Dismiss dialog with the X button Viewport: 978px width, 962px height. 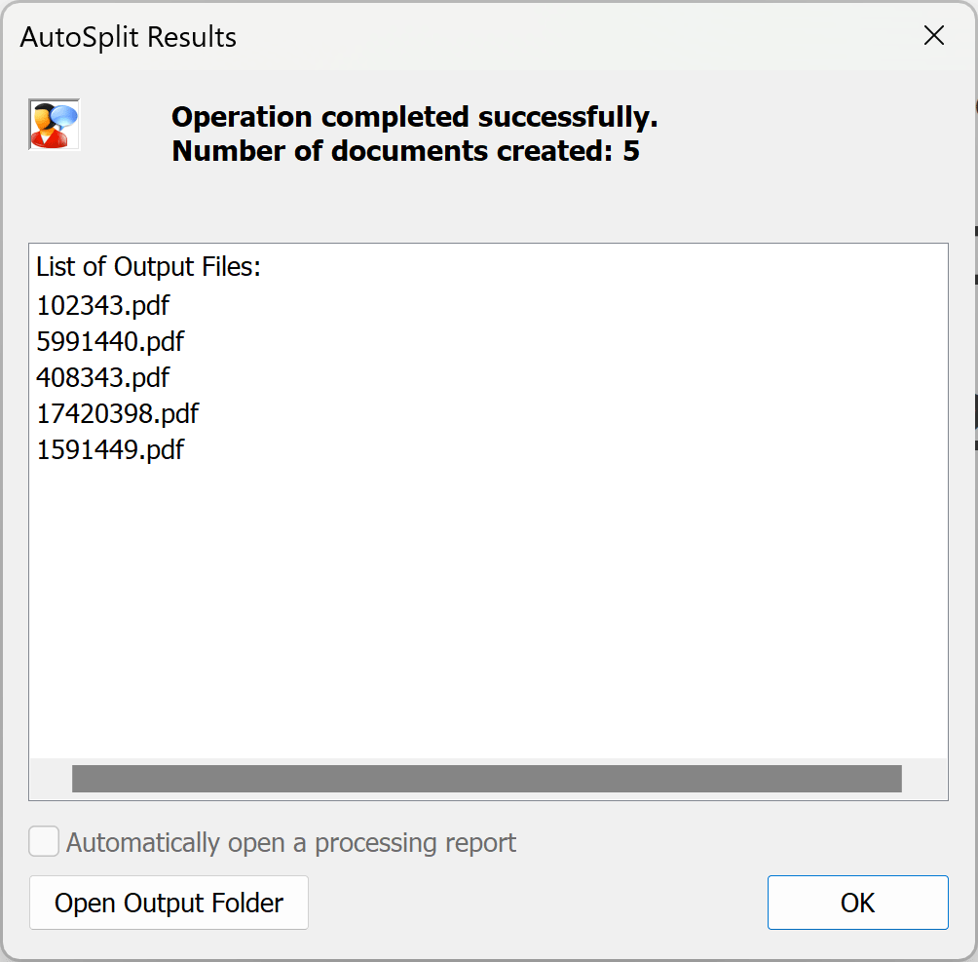tap(933, 35)
